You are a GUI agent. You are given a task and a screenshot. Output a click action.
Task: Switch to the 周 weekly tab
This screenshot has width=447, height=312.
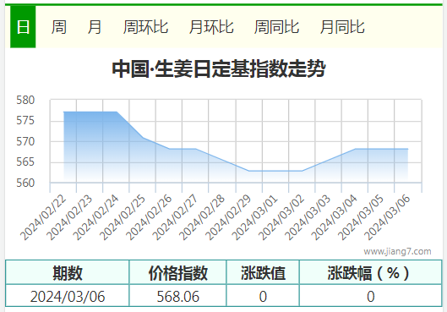point(58,27)
